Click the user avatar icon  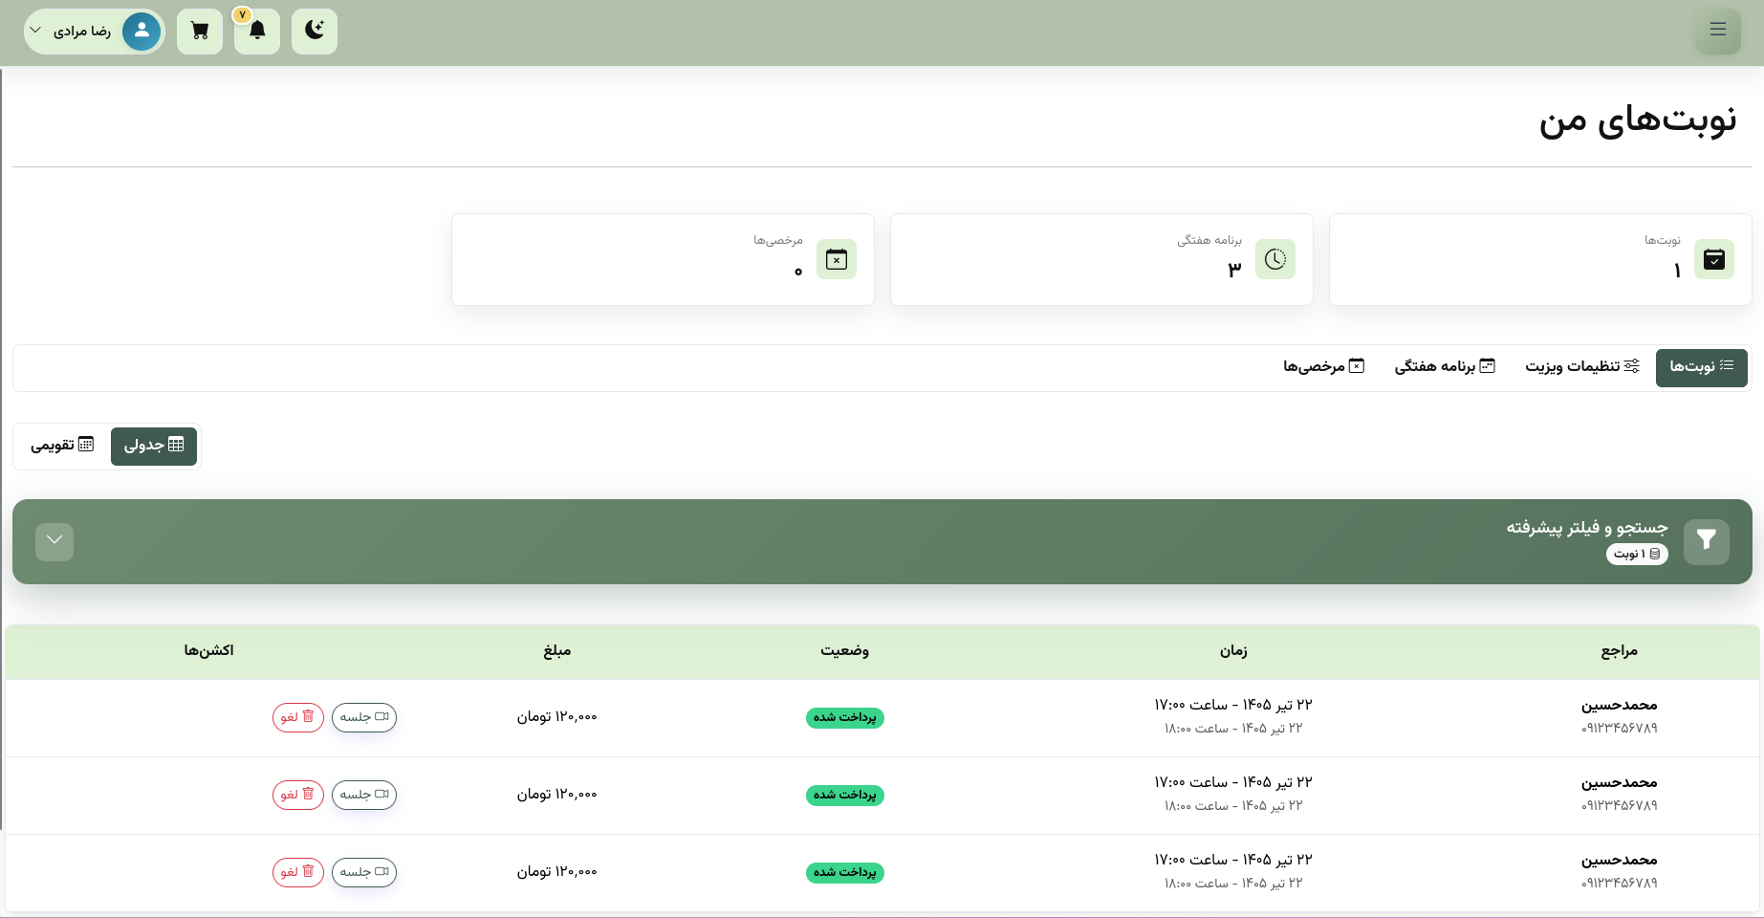pyautogui.click(x=142, y=31)
